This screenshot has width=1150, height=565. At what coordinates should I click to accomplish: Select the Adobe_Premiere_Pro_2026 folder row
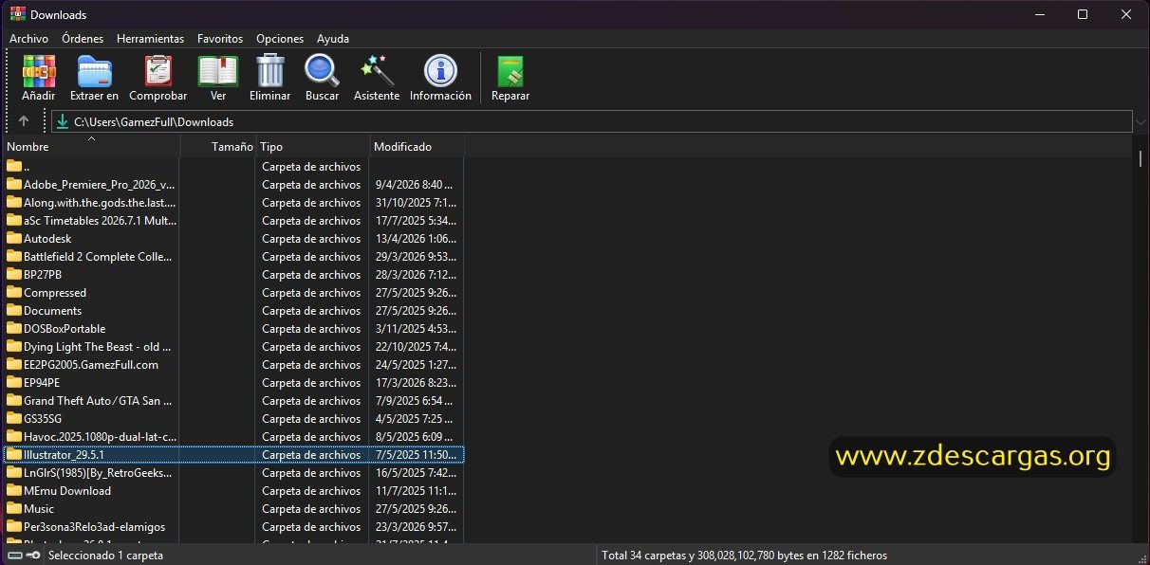coord(233,184)
